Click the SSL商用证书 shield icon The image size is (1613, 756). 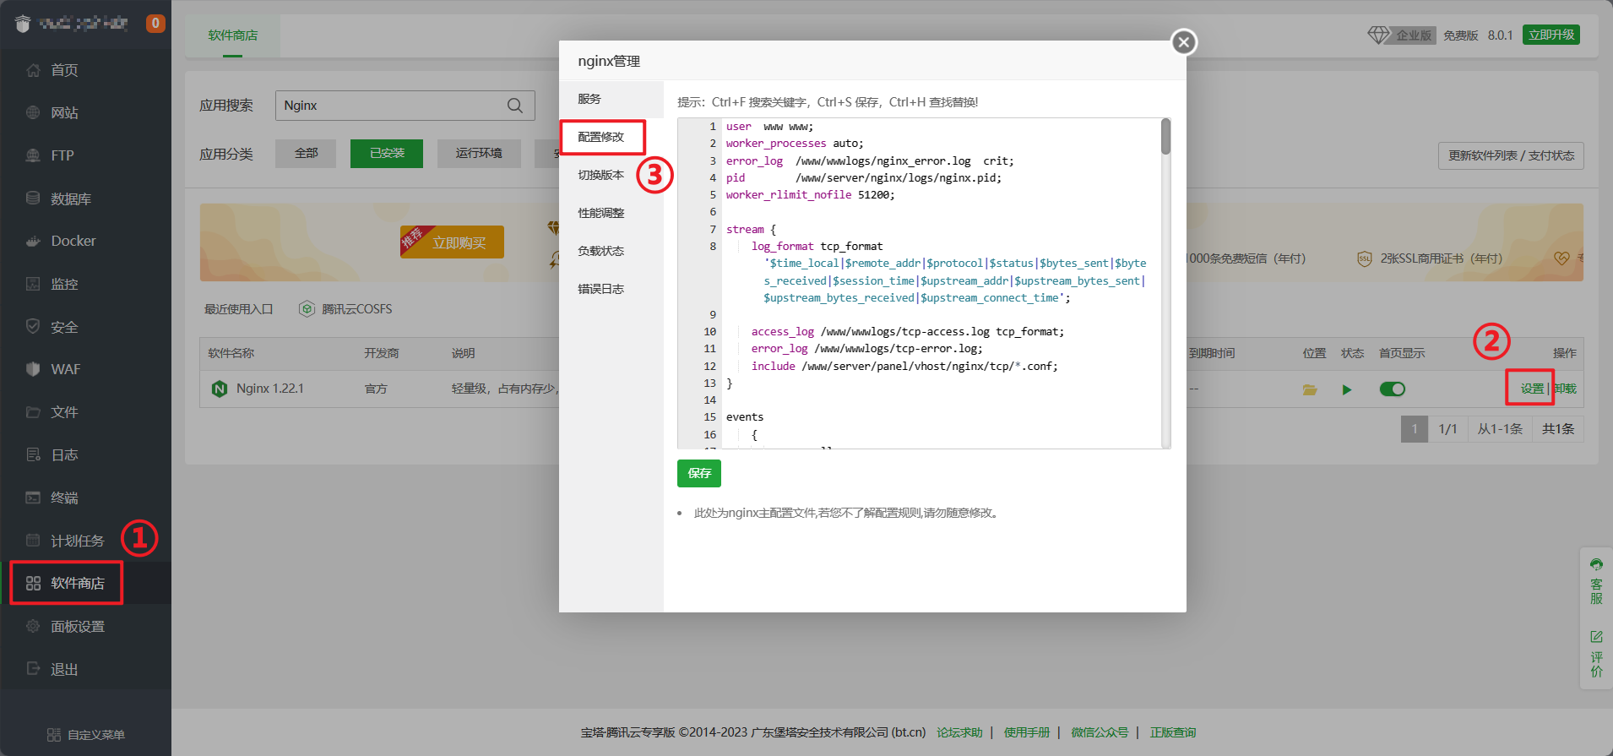[1365, 258]
